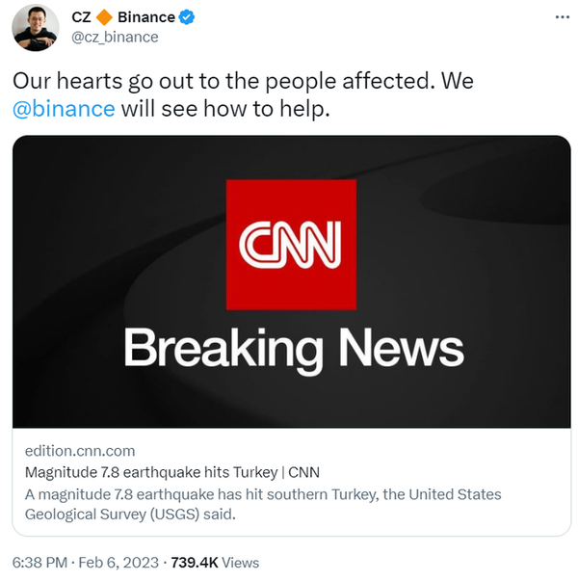Click the 6:38 PM timestamp
Screen dimensions: 578x581
pos(39,562)
